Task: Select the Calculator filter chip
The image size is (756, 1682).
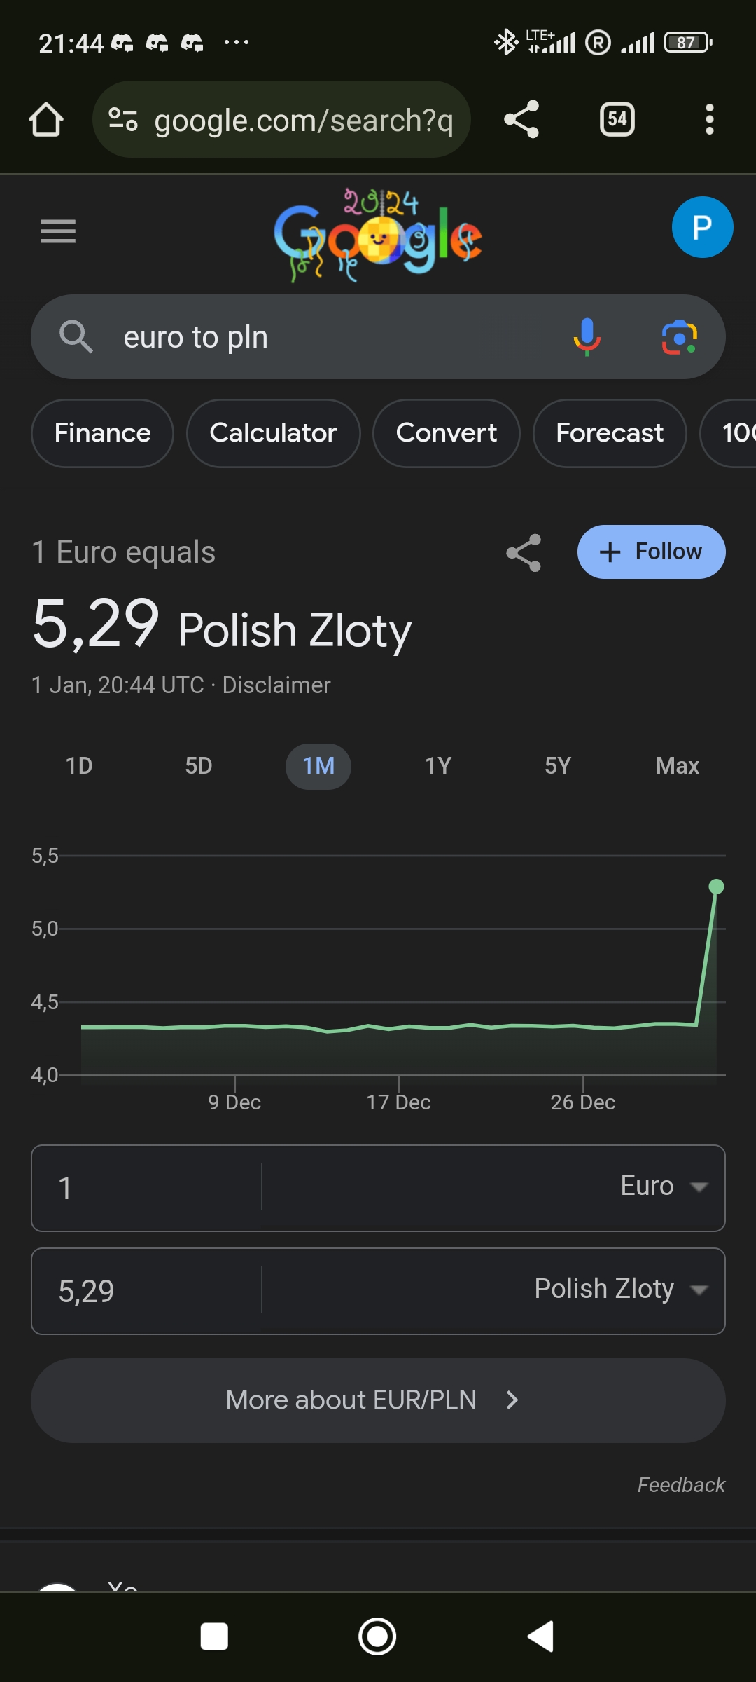Action: pos(273,433)
